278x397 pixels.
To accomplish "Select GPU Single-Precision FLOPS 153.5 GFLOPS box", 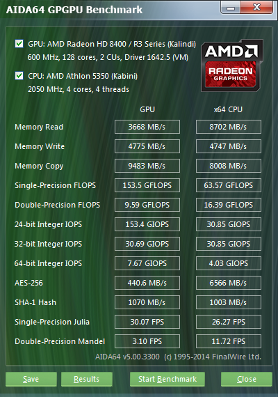I will click(x=147, y=185).
